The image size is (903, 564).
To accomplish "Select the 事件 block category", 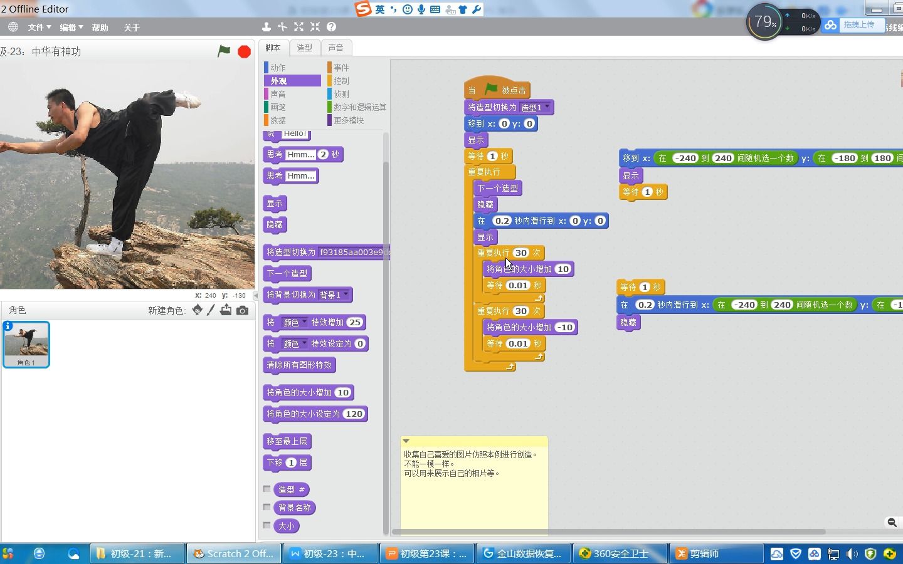I will (x=356, y=67).
